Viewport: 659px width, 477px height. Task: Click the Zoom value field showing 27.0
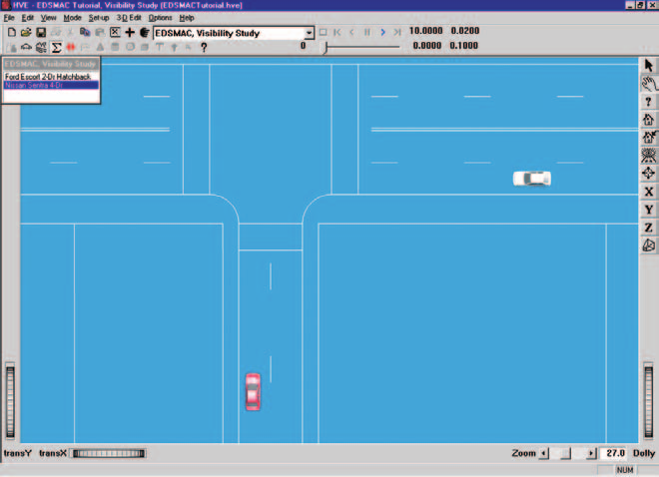tap(613, 453)
